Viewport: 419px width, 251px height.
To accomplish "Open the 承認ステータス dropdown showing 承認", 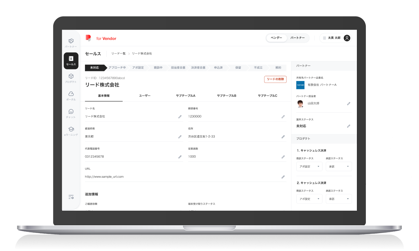I will (339, 166).
